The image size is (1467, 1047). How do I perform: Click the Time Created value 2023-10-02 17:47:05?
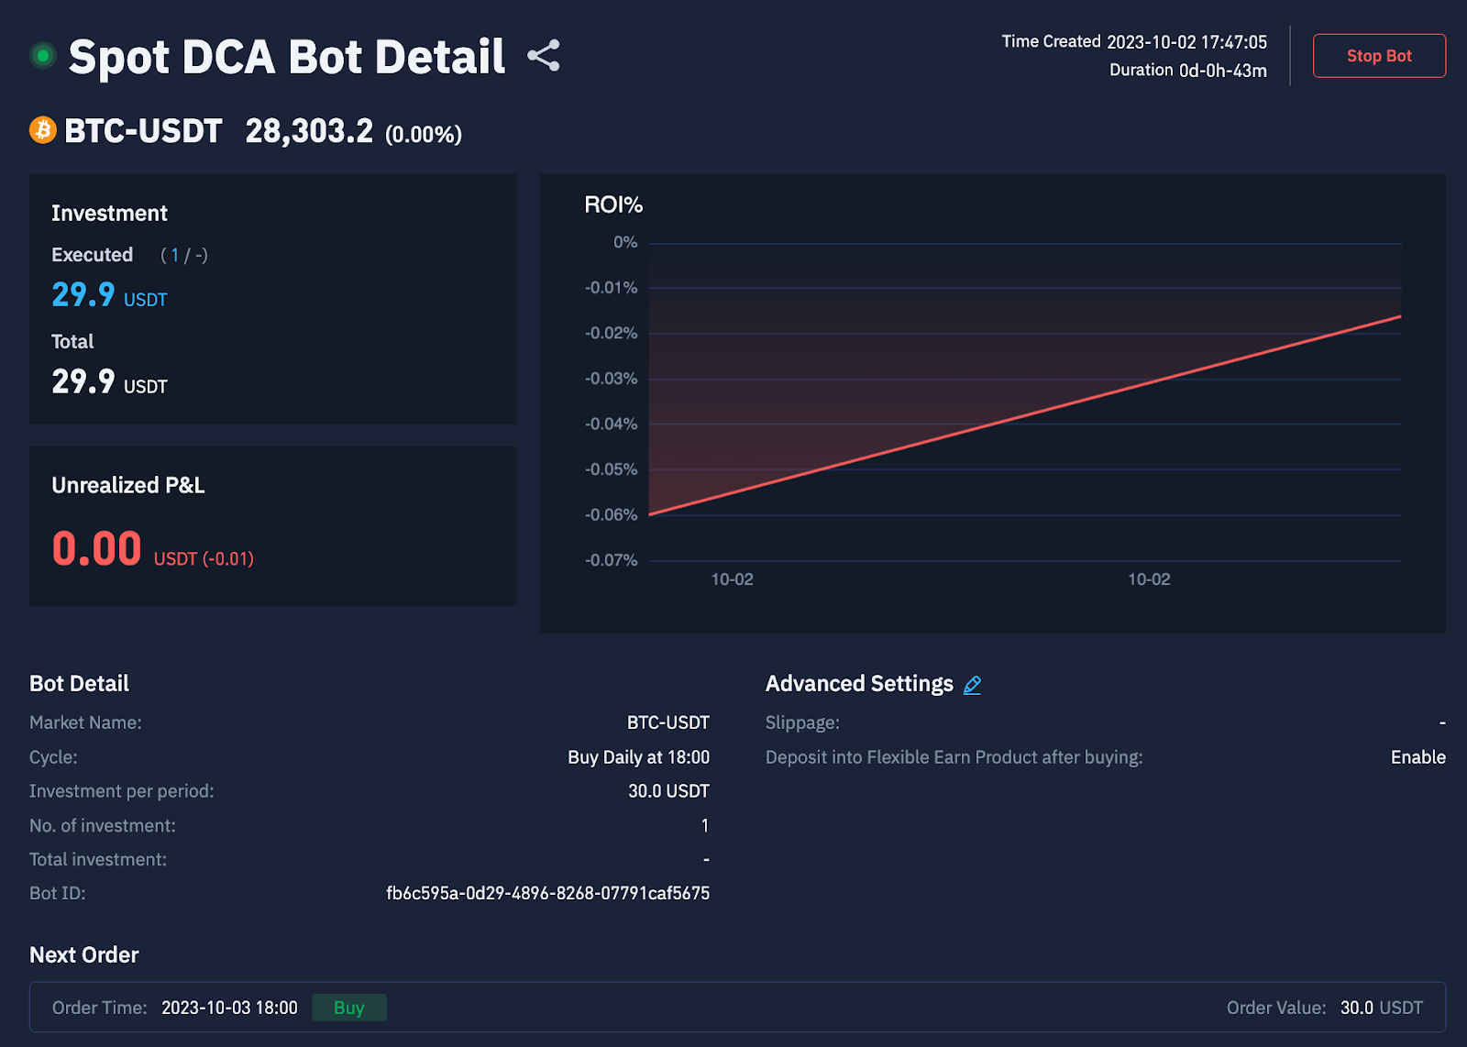(x=1186, y=42)
